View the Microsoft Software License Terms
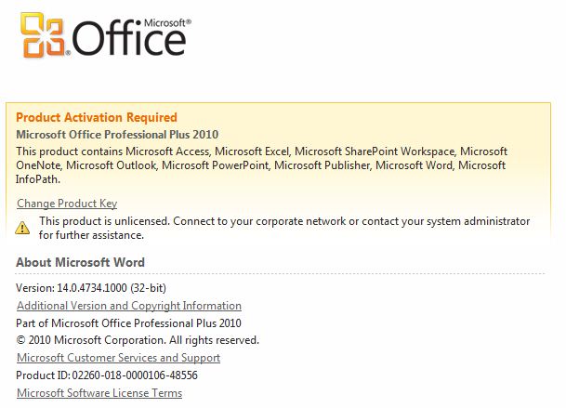The height and width of the screenshot is (408, 566). point(99,393)
